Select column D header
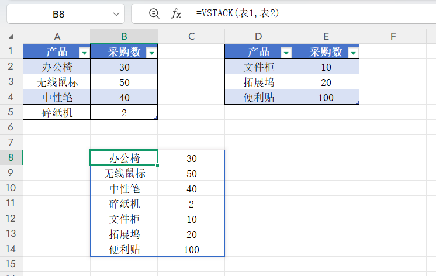Viewport: 436px width, 276px height. click(x=258, y=36)
